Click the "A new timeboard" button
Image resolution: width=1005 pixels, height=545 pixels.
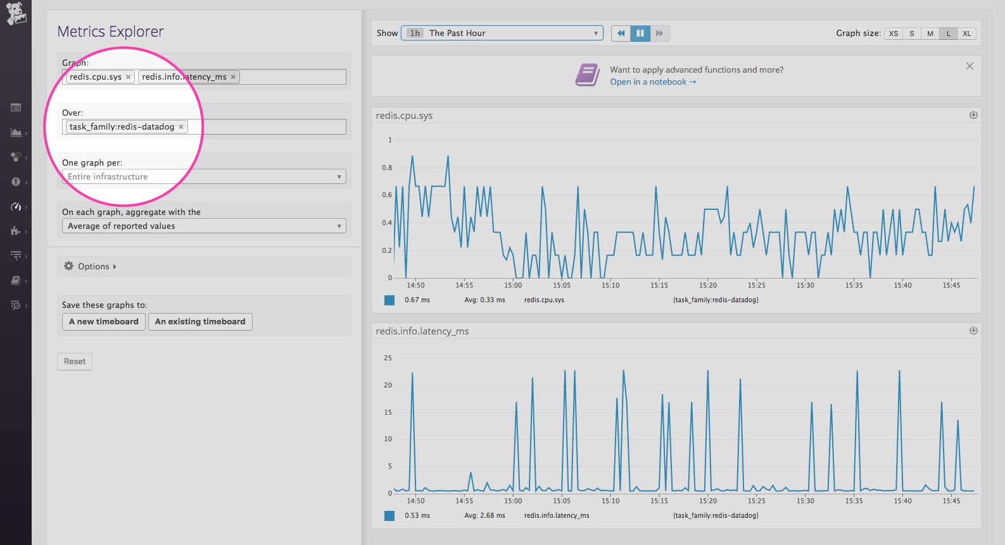click(x=104, y=322)
